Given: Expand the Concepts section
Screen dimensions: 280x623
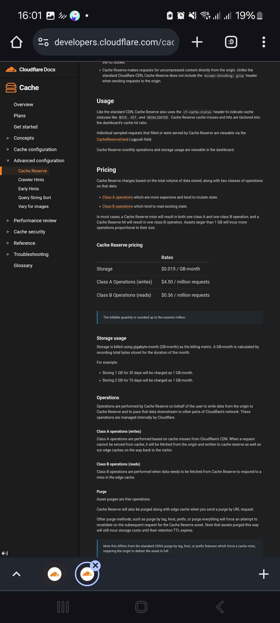Looking at the screenshot, I should [8, 138].
